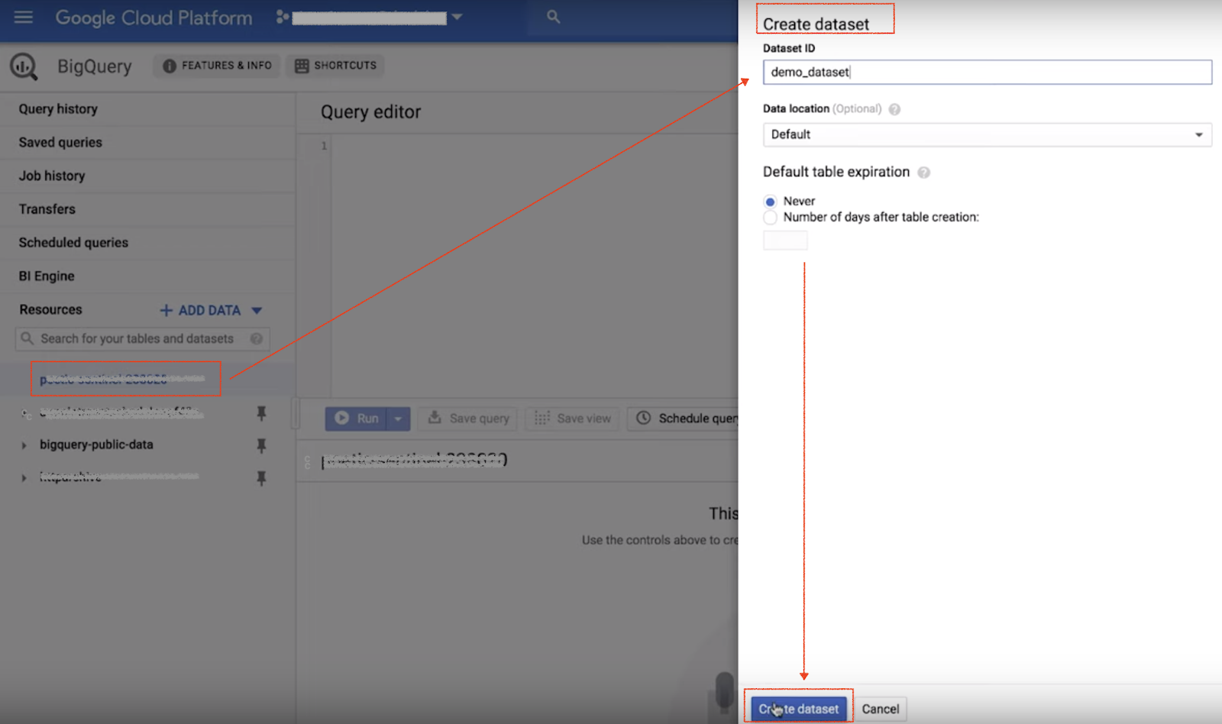Select the Never expiration radio option
Image resolution: width=1222 pixels, height=724 pixels.
click(770, 202)
